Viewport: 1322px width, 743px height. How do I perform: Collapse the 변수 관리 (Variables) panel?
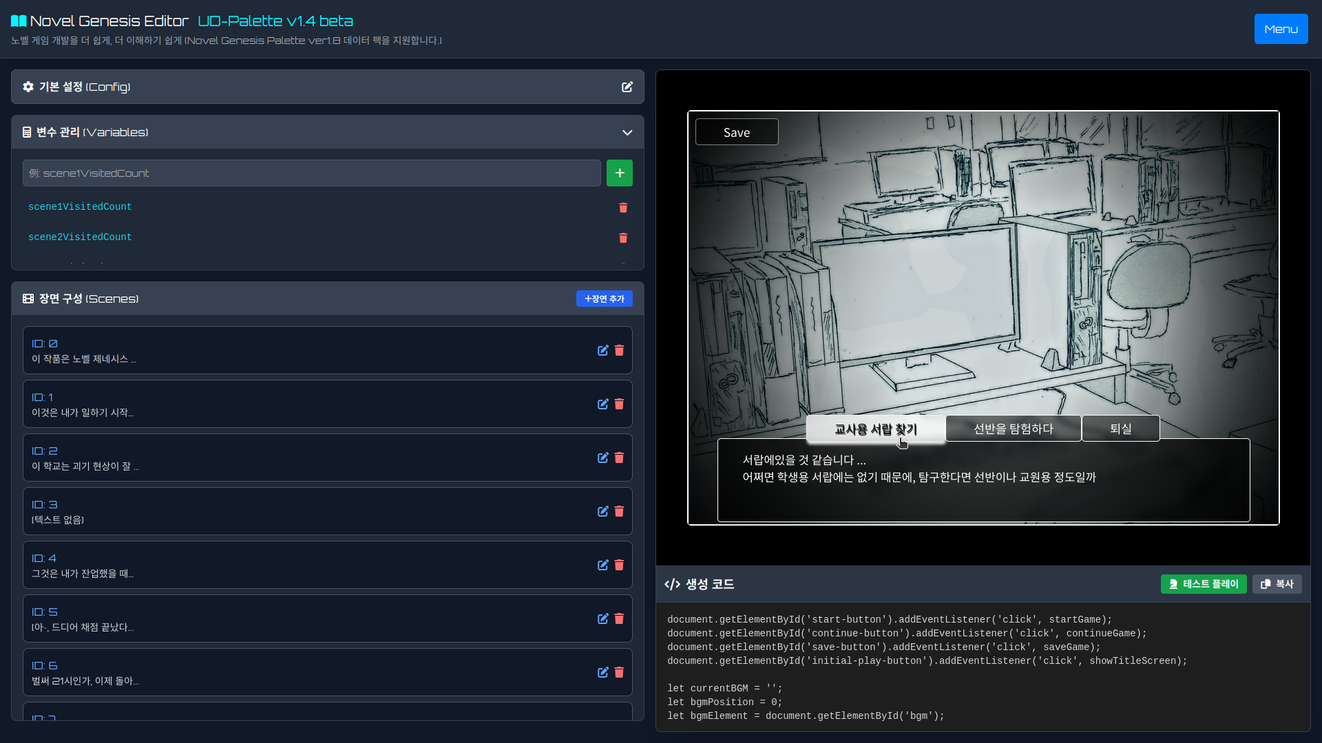coord(627,132)
